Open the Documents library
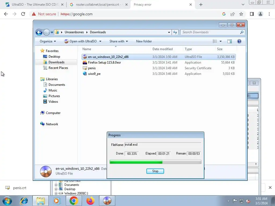Screen dimensions: 275x206 pyautogui.click(x=54, y=84)
